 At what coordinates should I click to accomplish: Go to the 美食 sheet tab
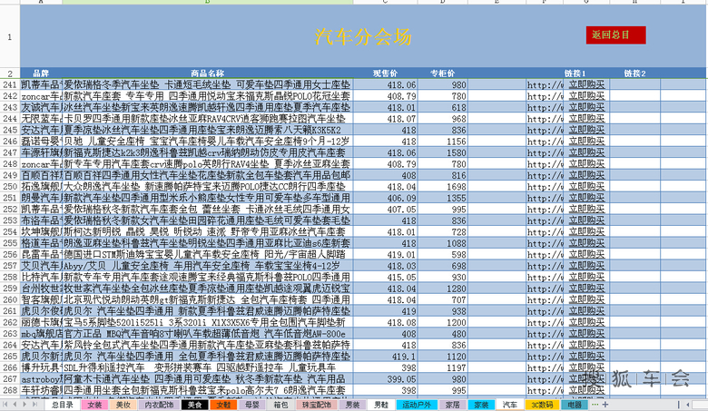tap(194, 405)
